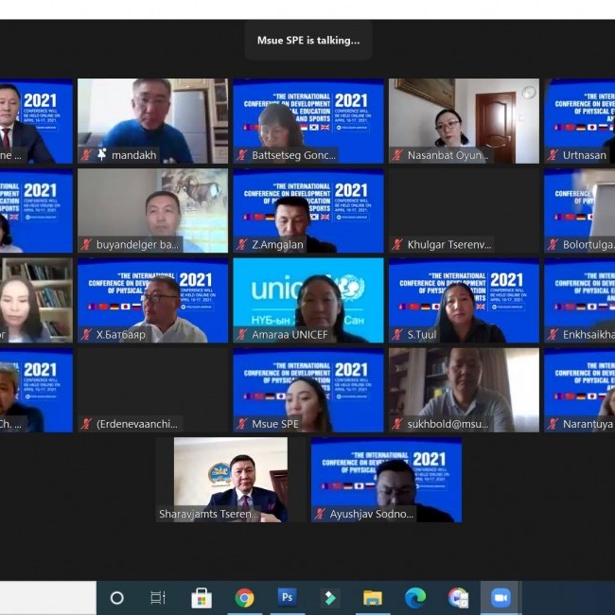The image size is (615, 615).
Task: Click the 'Narantuya' name label
Action: (x=588, y=424)
